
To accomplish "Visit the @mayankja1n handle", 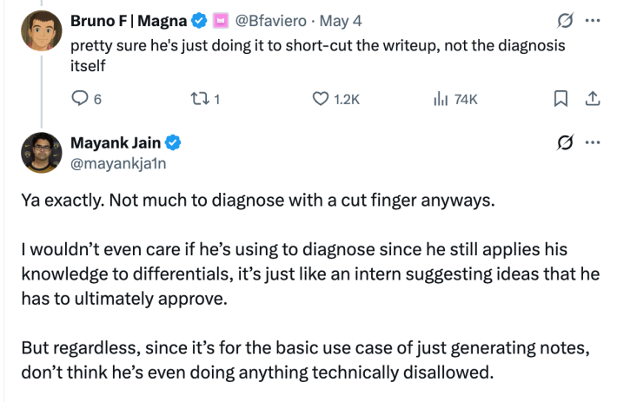I will [x=115, y=161].
